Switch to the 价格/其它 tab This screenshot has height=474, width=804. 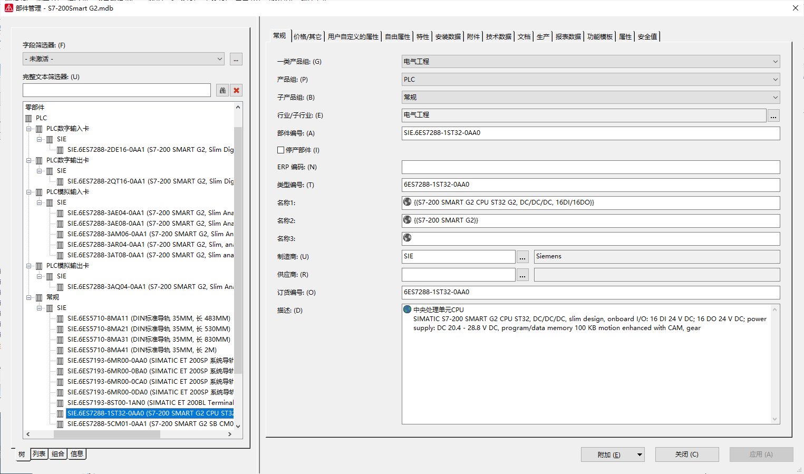307,36
